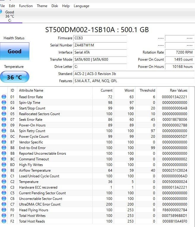Click the status icon for Current Pending Sector Count

tap(4, 193)
